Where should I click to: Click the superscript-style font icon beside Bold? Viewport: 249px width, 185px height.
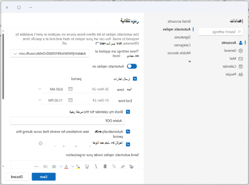[x=114, y=166]
